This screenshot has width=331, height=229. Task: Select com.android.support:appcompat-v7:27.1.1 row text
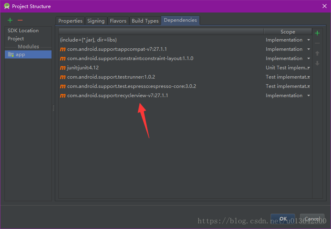(x=117, y=49)
